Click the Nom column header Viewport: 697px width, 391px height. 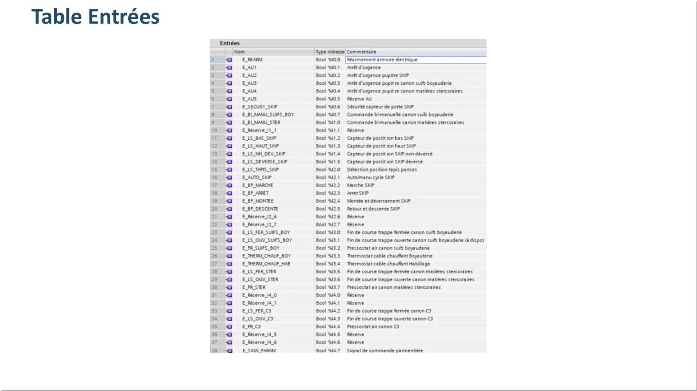point(274,52)
